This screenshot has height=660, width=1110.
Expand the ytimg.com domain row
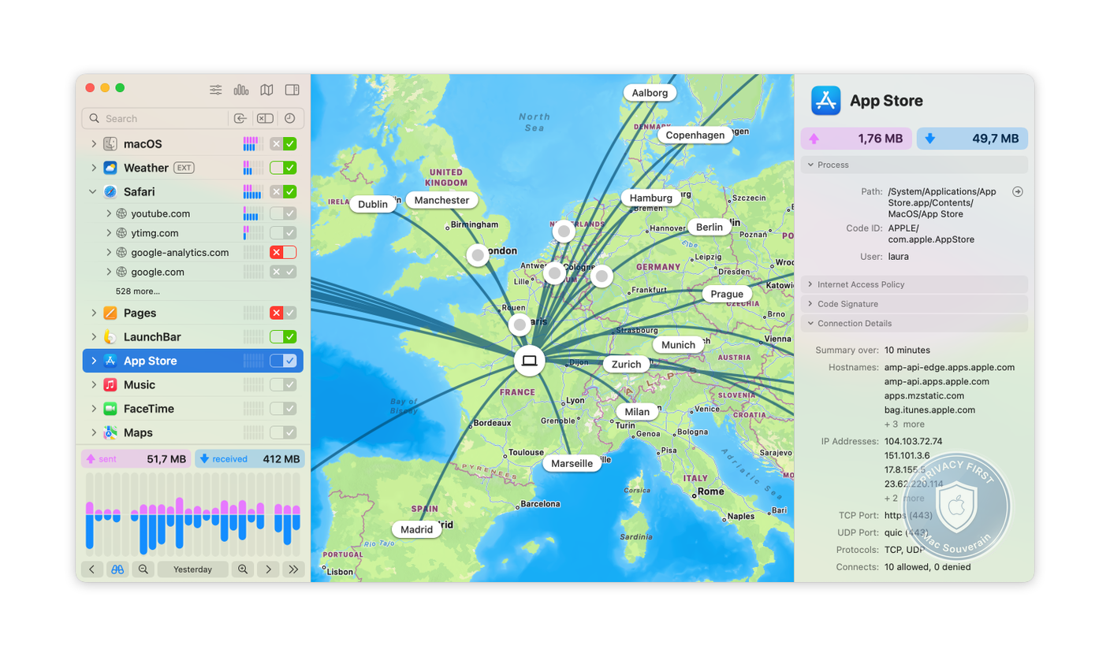click(x=109, y=233)
